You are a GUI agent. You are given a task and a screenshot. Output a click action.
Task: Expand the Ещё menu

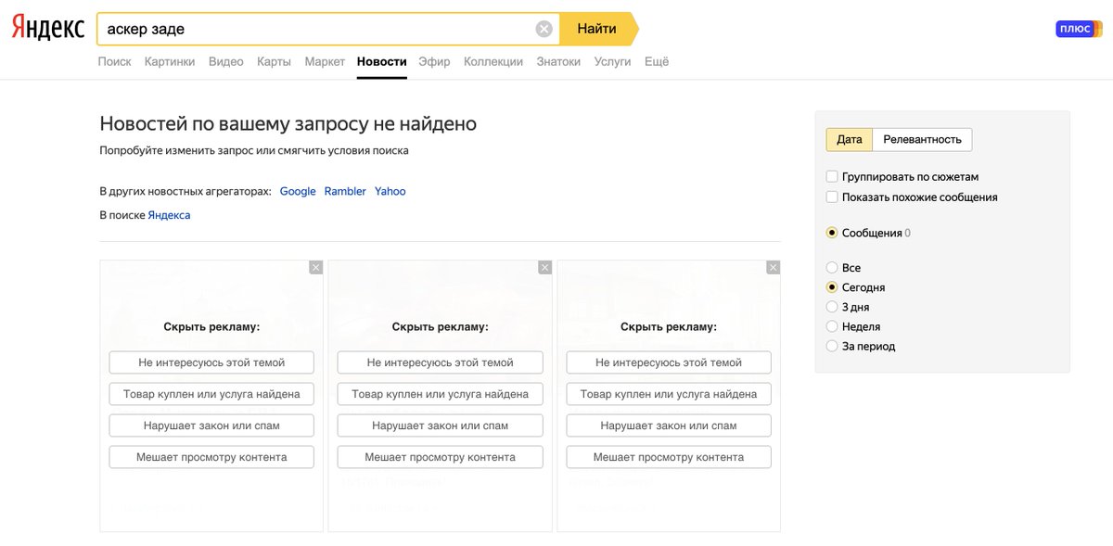pos(657,61)
